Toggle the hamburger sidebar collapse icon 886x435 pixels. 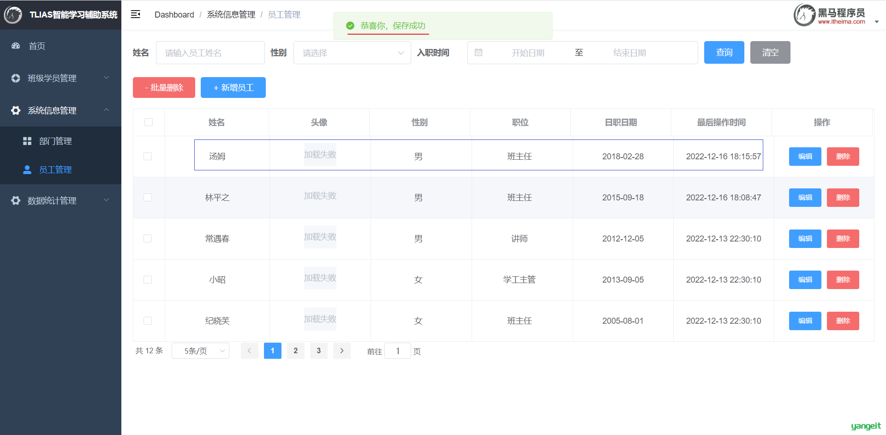(x=135, y=14)
